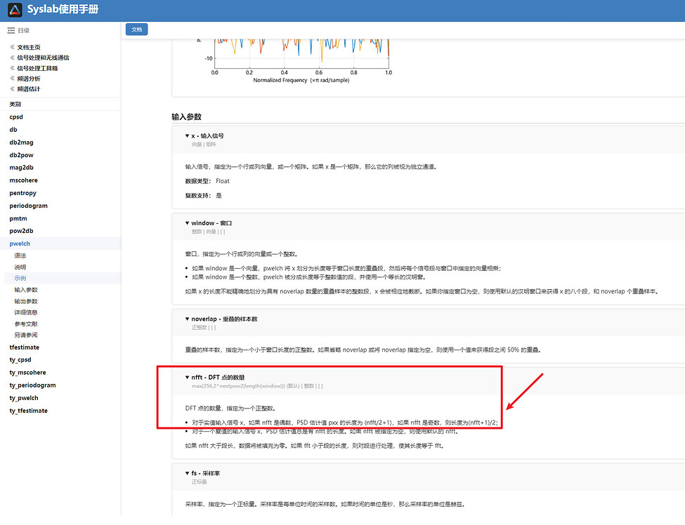The height and width of the screenshot is (525, 685).
Task: Jump to 输出参数 section in sidebar
Action: [x=26, y=301]
